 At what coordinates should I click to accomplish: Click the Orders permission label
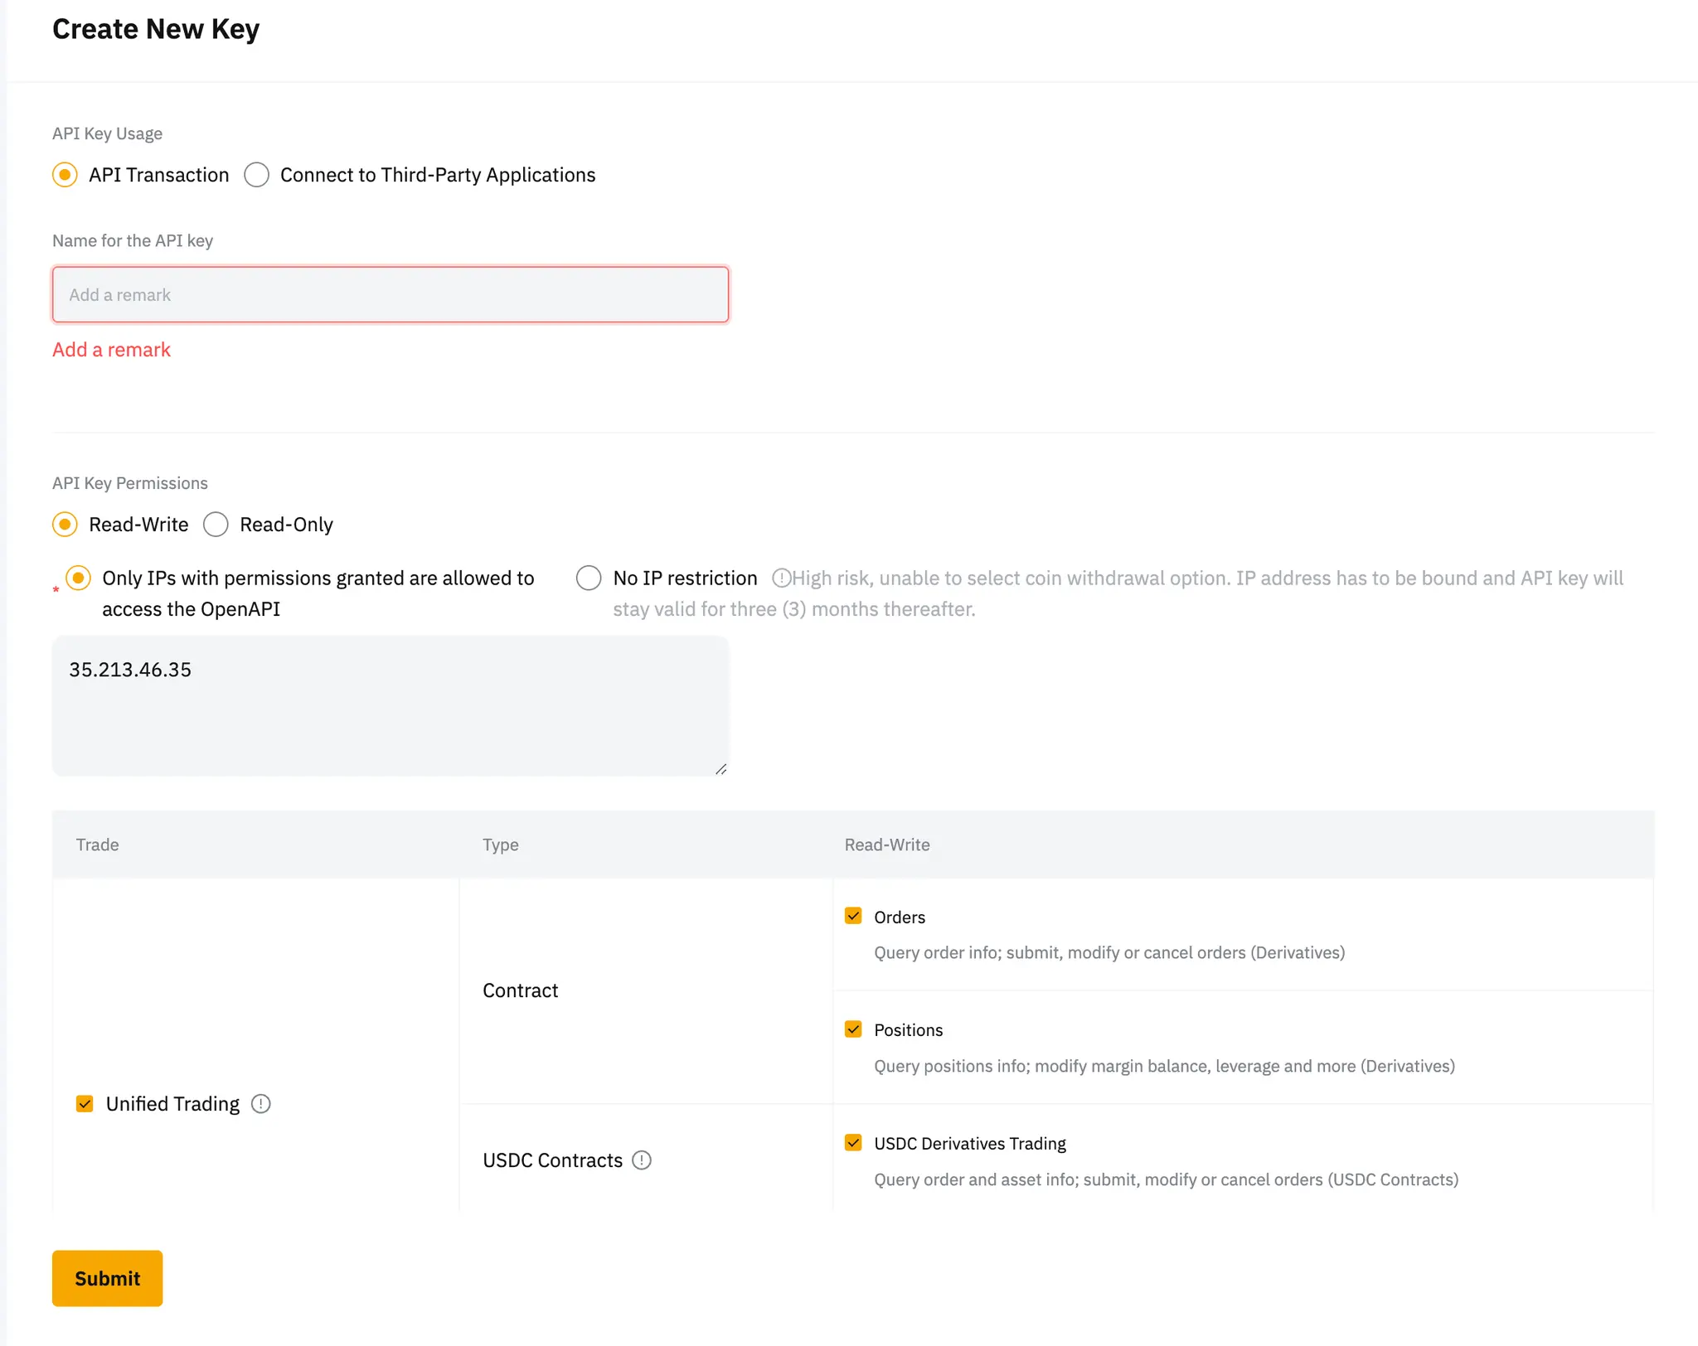coord(900,918)
